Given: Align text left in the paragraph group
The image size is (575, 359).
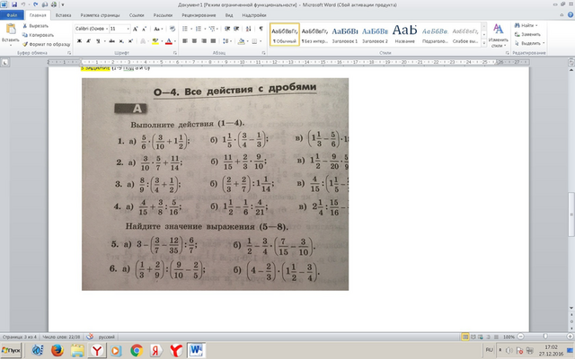Looking at the screenshot, I should point(185,41).
